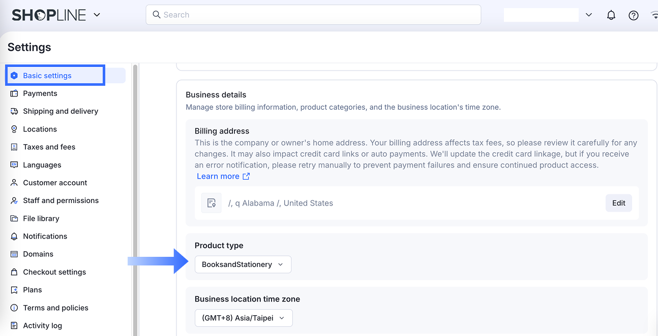This screenshot has height=336, width=658.
Task: Click the Edit billing address button
Action: coord(618,203)
